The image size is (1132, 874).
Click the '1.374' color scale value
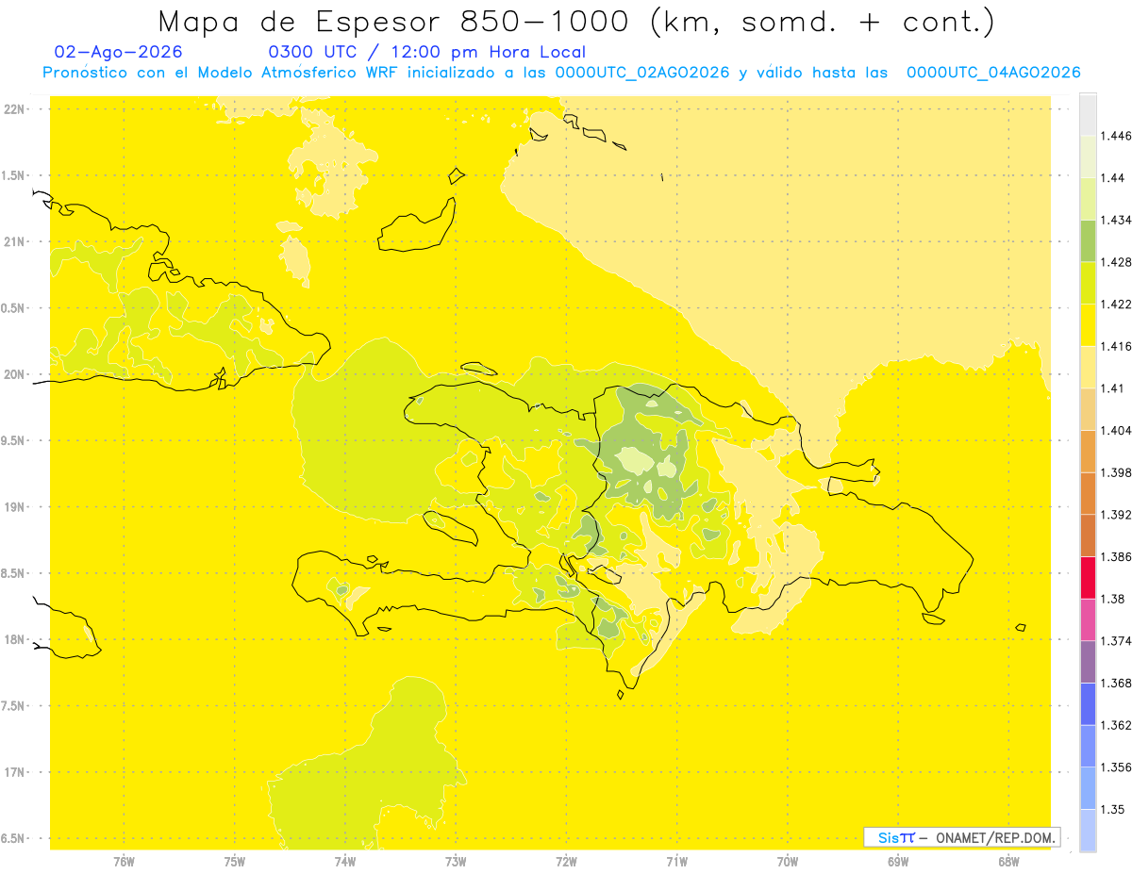(1117, 641)
